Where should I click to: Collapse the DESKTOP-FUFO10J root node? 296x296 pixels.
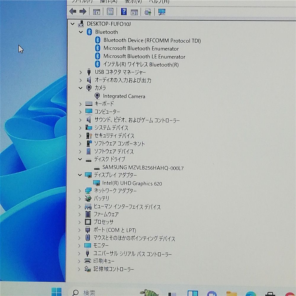[x=73, y=24]
